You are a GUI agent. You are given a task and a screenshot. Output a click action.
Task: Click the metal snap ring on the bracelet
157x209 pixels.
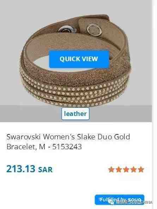pyautogui.click(x=94, y=30)
